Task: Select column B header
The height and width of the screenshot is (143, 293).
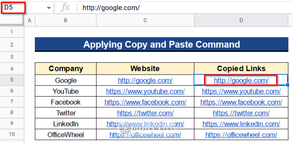Action: click(x=66, y=21)
